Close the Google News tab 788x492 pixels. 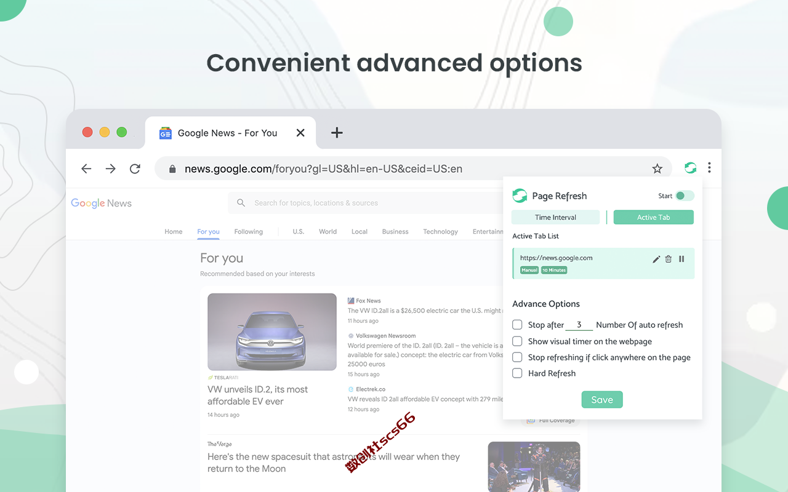pyautogui.click(x=300, y=133)
